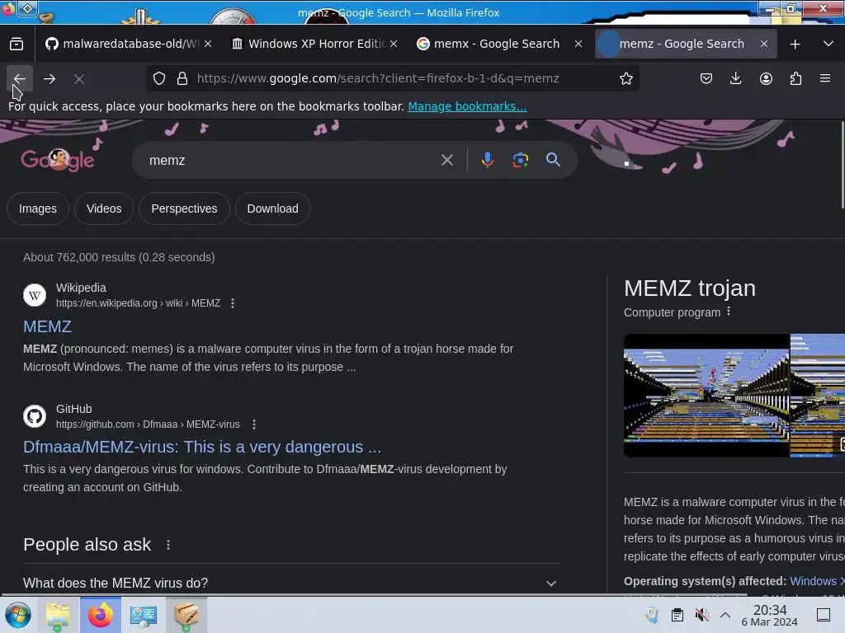Select the Download filter chip
Viewport: 845px width, 633px height.
pos(272,209)
